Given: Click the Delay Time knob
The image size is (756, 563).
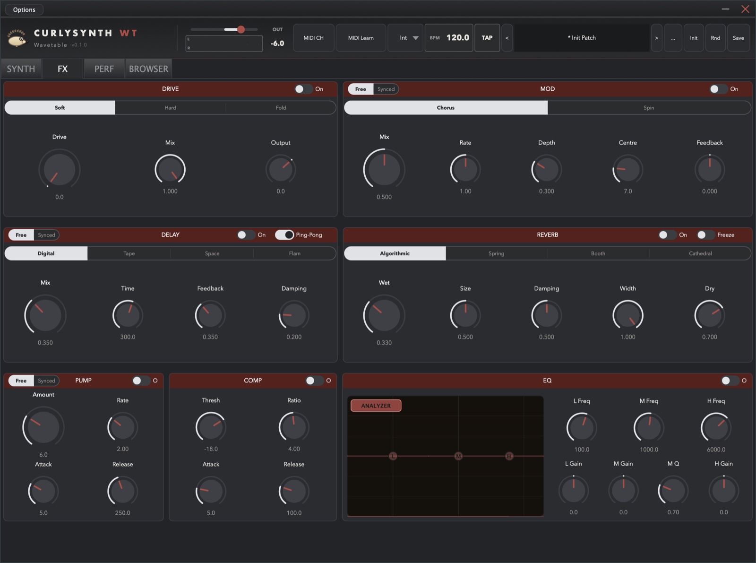Looking at the screenshot, I should click(128, 315).
